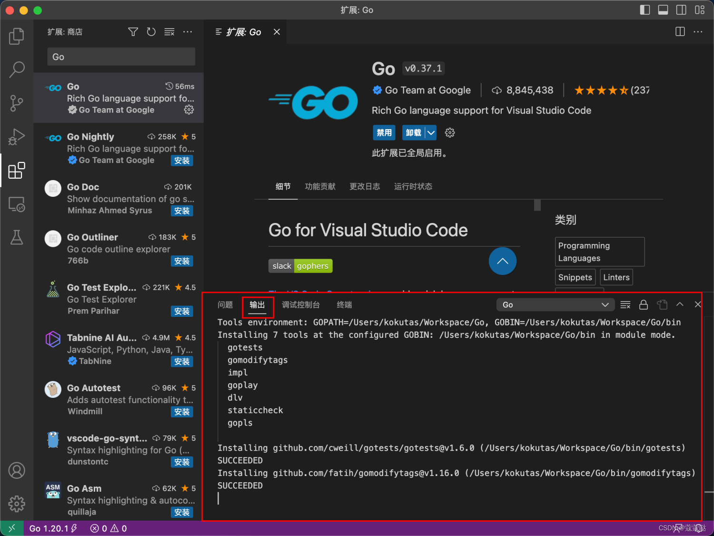Split the editor to the right
This screenshot has width=714, height=536.
[x=680, y=32]
